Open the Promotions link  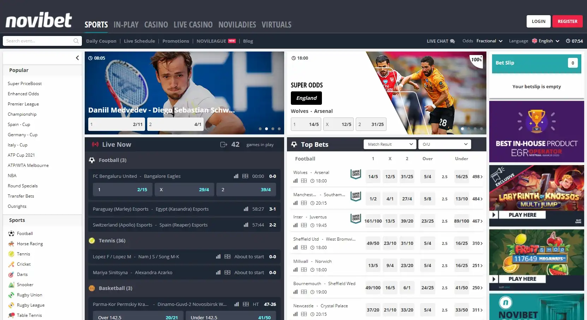(x=176, y=41)
